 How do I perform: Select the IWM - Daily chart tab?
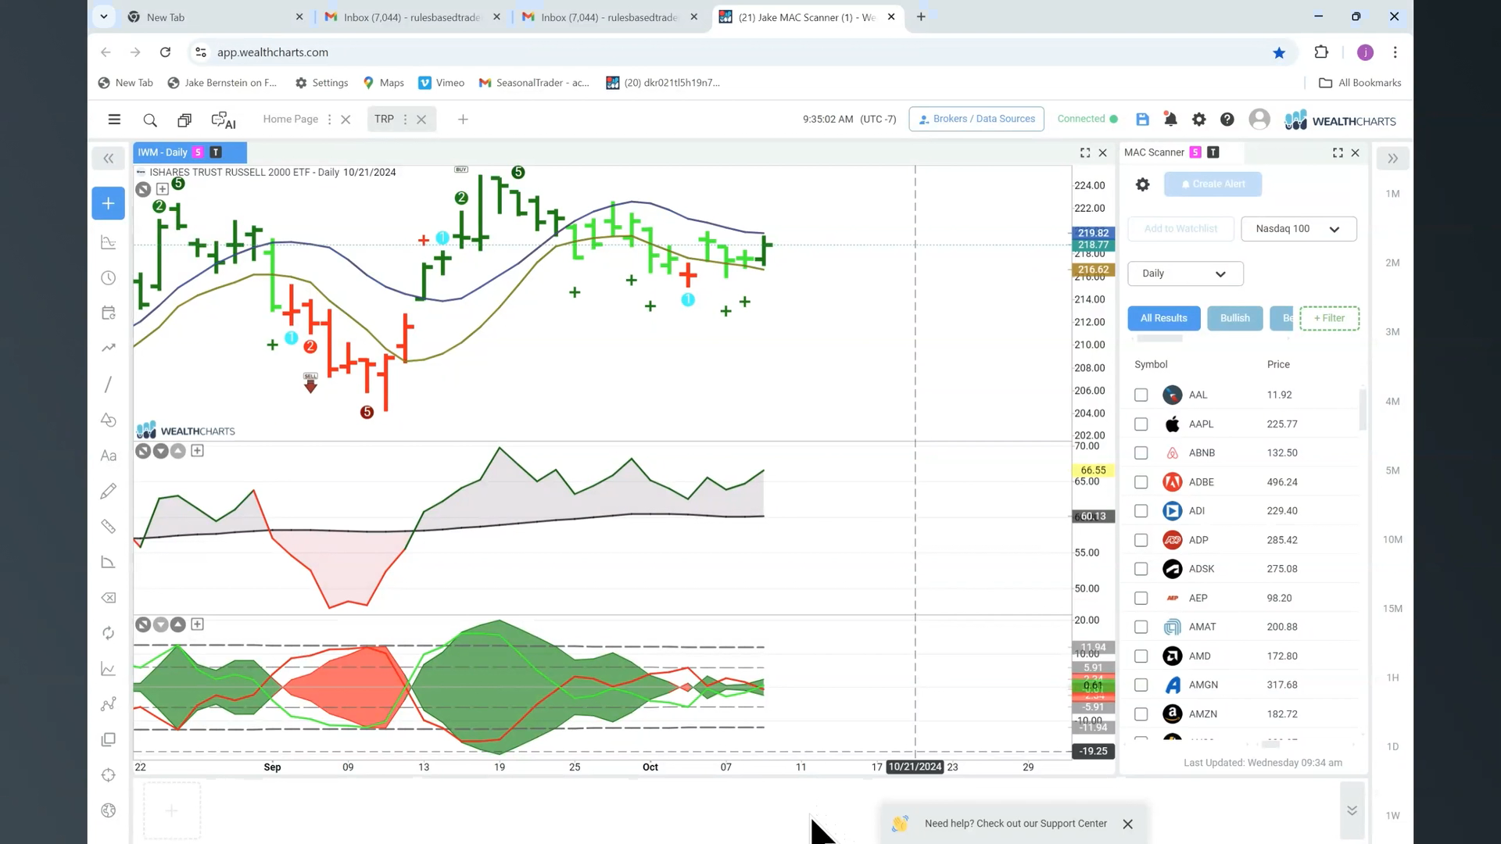190,152
